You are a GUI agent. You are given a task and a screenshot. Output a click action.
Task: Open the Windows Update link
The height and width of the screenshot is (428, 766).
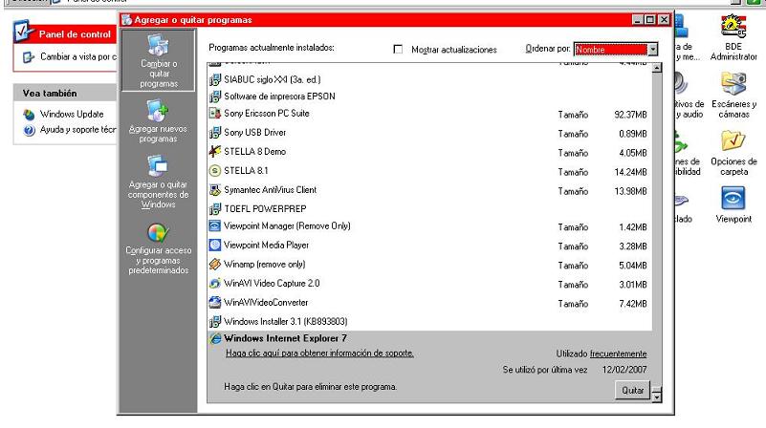point(72,115)
